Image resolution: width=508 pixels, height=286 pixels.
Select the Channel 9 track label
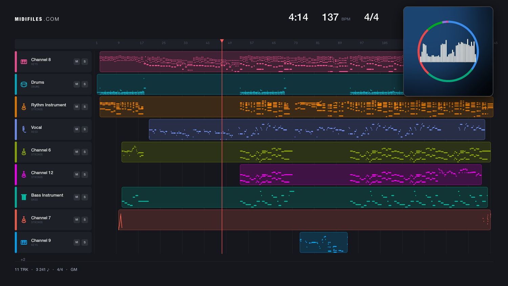click(x=41, y=241)
